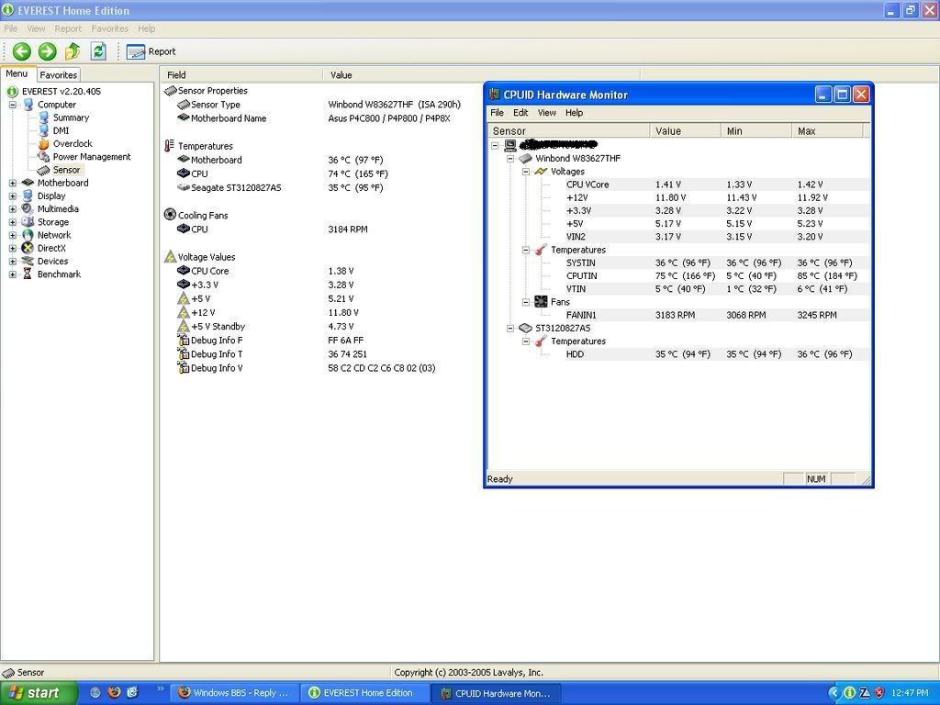Expand the DirectX tree node
This screenshot has height=705, width=940.
pyautogui.click(x=13, y=248)
